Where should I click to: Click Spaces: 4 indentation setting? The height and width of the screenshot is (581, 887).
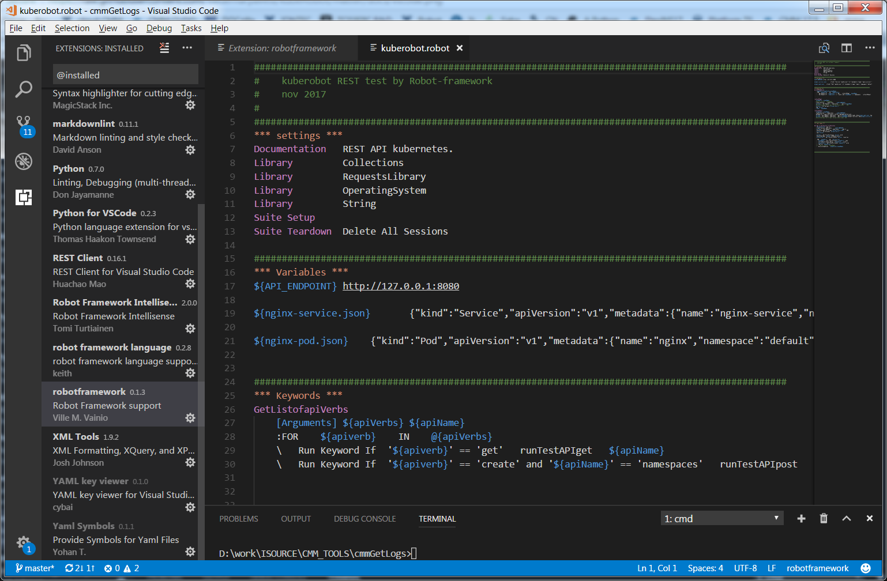705,568
